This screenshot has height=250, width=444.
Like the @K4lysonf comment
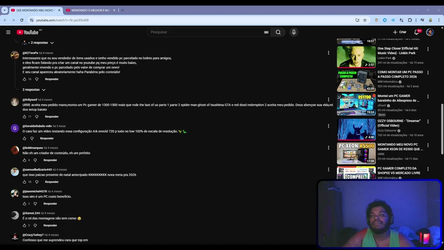click(x=24, y=117)
